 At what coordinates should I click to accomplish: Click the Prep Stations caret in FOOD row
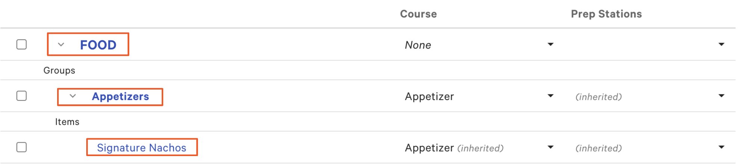pyautogui.click(x=721, y=45)
